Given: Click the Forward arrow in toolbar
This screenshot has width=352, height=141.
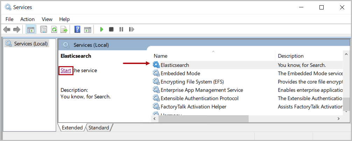Looking at the screenshot, I should coord(17,29).
